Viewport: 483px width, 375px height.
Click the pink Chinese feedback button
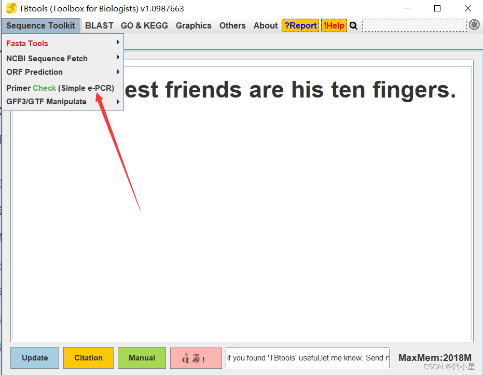click(196, 358)
